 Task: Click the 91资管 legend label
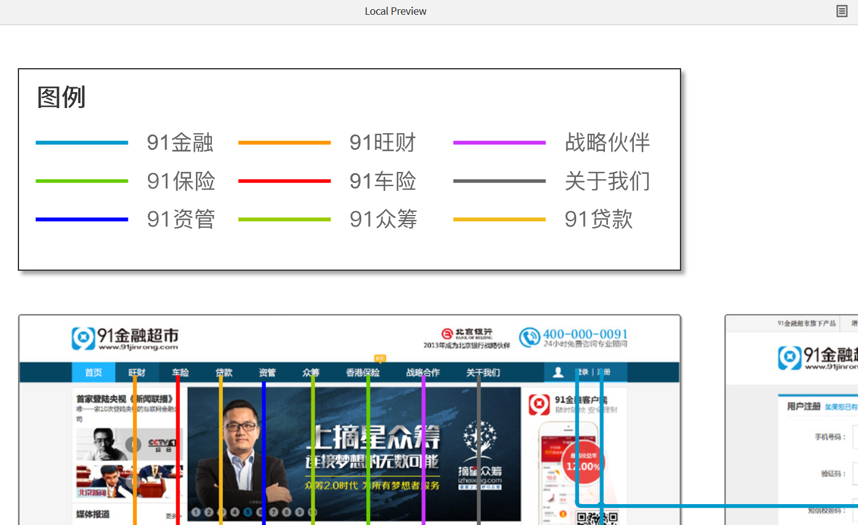181,219
